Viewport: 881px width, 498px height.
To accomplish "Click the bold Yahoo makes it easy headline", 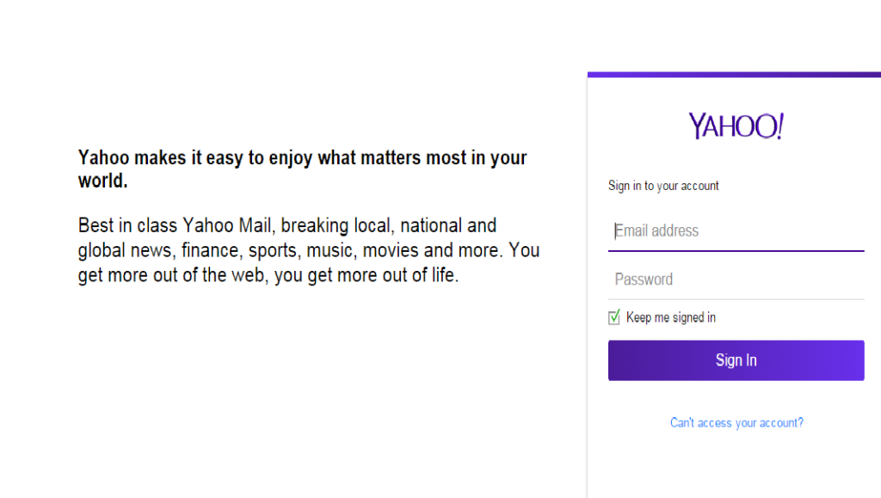I will tap(302, 169).
